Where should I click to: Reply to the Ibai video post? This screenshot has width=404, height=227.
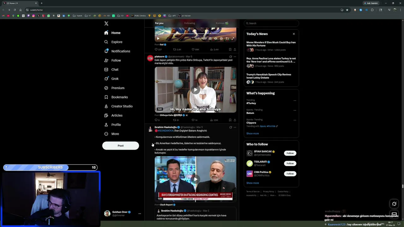point(158,49)
